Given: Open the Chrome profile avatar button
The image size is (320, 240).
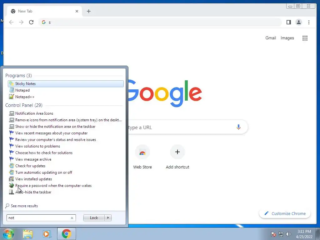Looking at the screenshot, I should click(298, 22).
